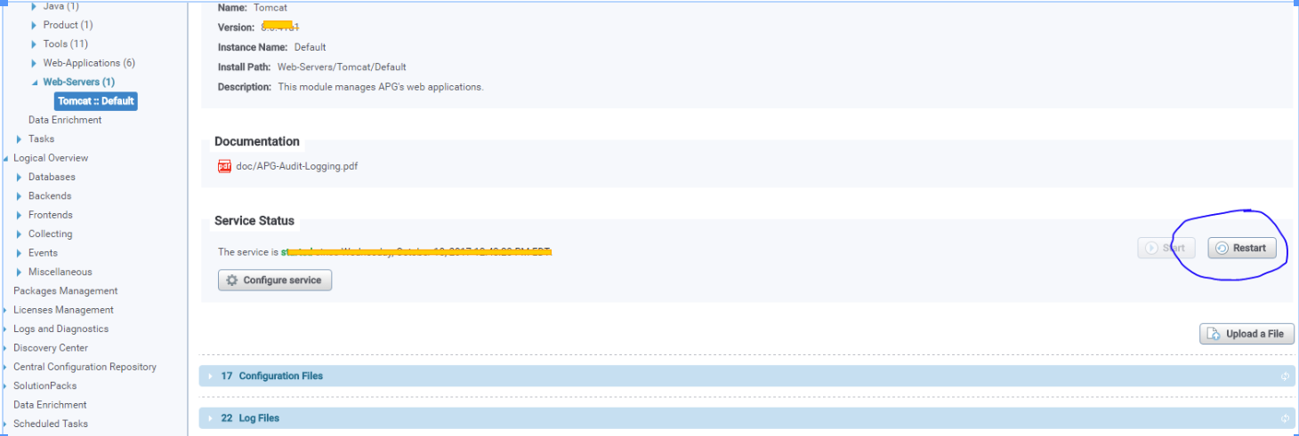Click the disabled Start button
This screenshot has width=1299, height=436.
[x=1166, y=248]
